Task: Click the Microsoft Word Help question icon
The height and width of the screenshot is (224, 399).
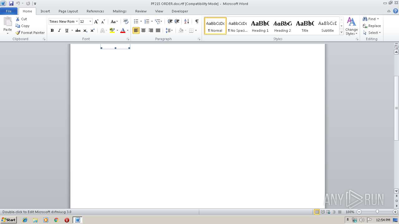Action: [396, 11]
